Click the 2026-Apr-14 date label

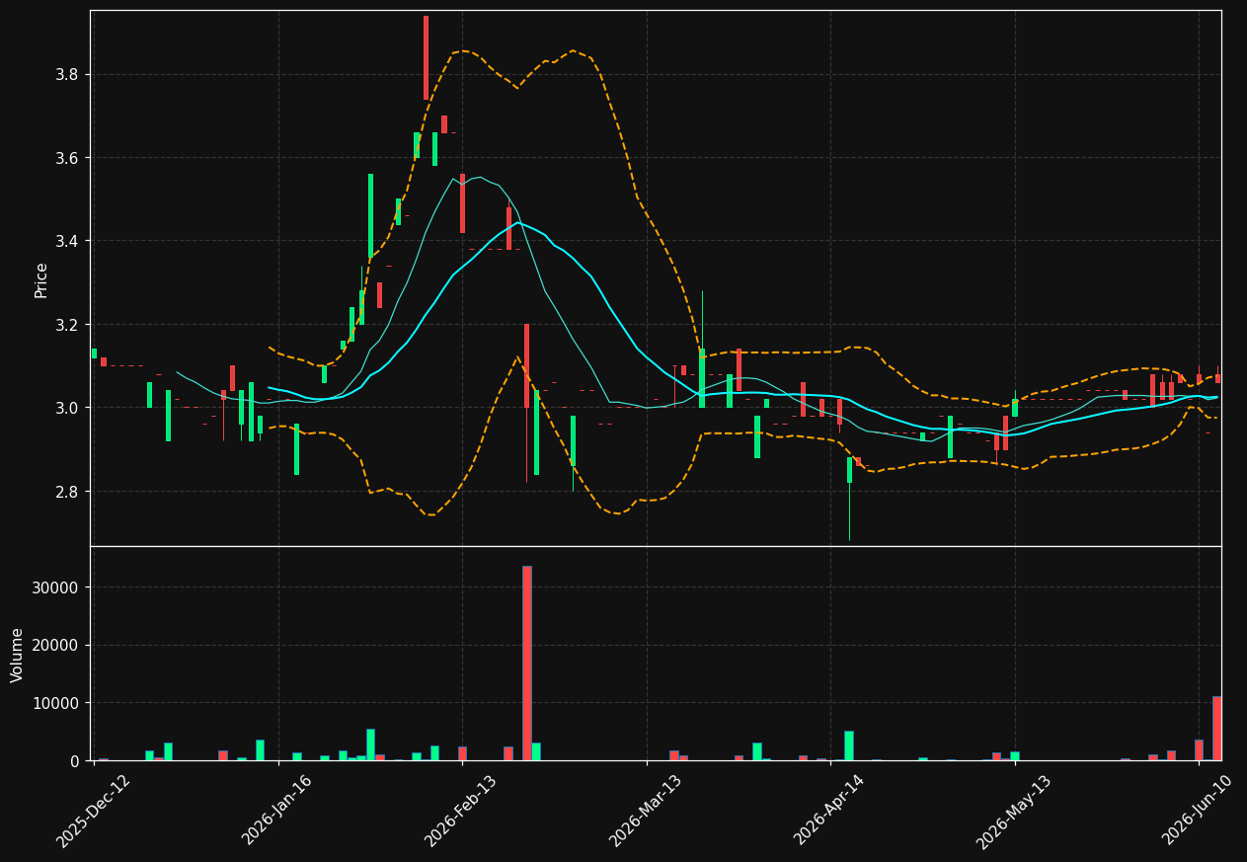coord(830,811)
